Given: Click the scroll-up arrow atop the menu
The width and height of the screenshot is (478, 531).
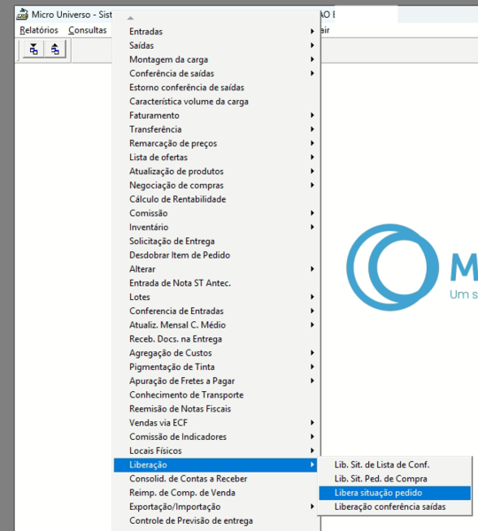Looking at the screenshot, I should pos(130,18).
